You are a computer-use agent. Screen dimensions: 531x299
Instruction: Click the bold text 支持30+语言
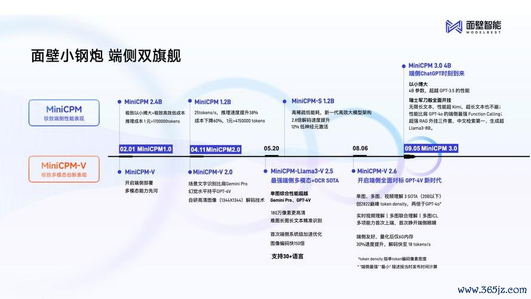pos(287,257)
